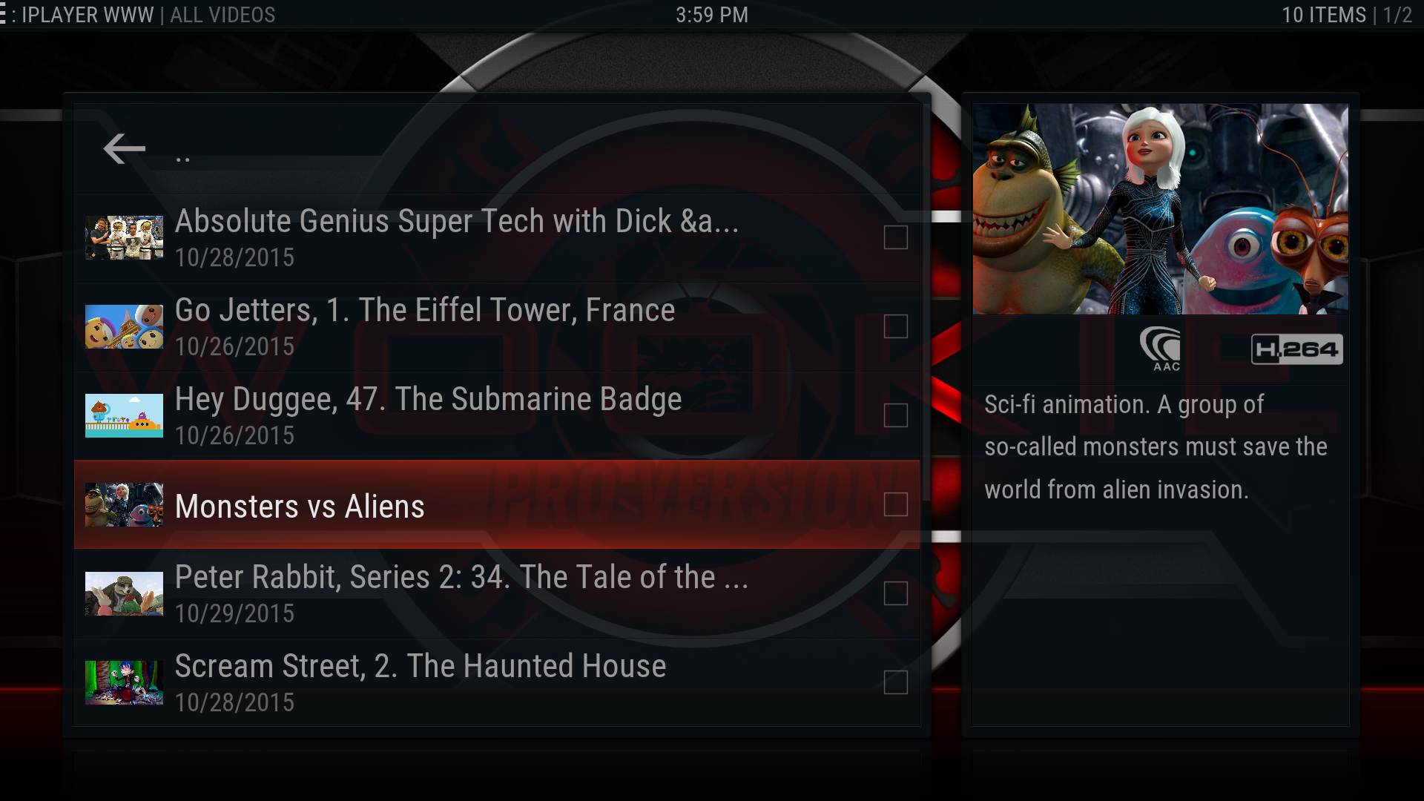Toggle the Peter Rabbit checkbox

pyautogui.click(x=896, y=593)
